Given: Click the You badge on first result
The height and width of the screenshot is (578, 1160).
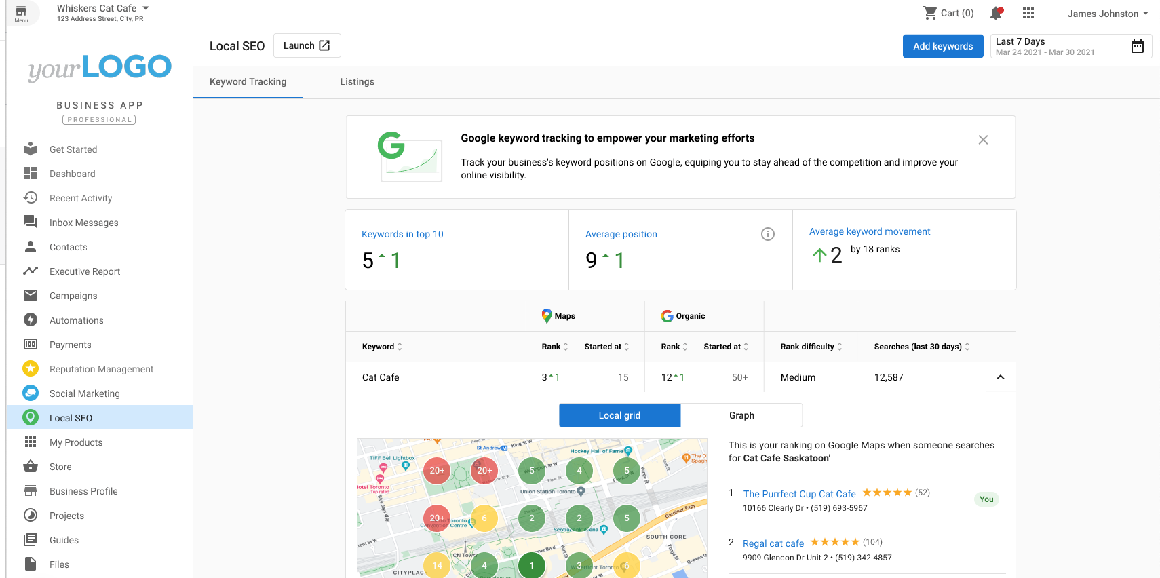Looking at the screenshot, I should (986, 499).
